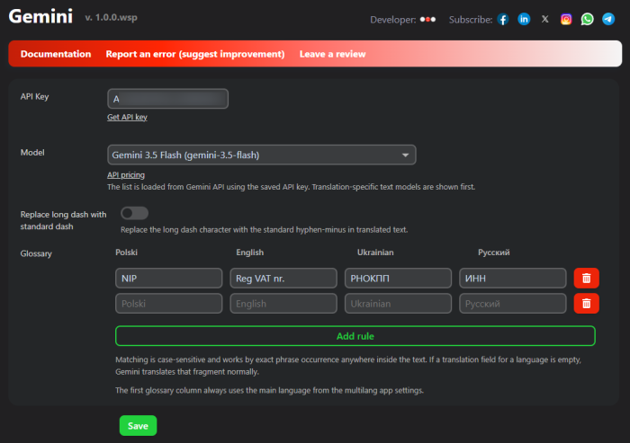Delete the empty glossary rule row

tap(586, 304)
